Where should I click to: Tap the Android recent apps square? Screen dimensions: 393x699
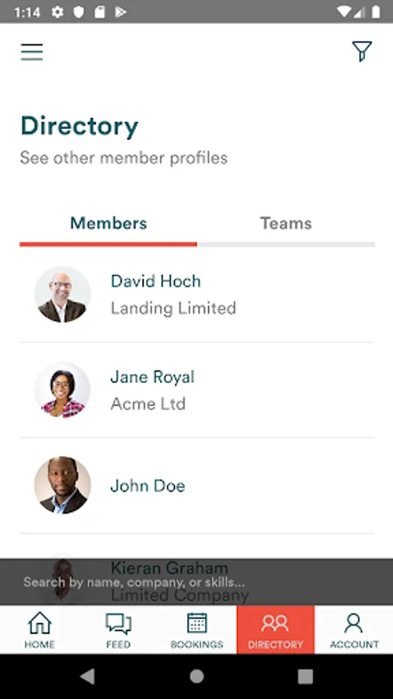[x=305, y=676]
